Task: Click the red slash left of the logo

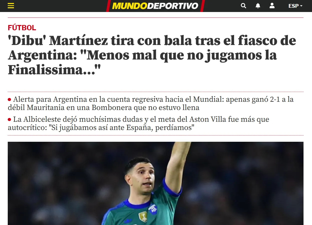Action: tap(108, 6)
